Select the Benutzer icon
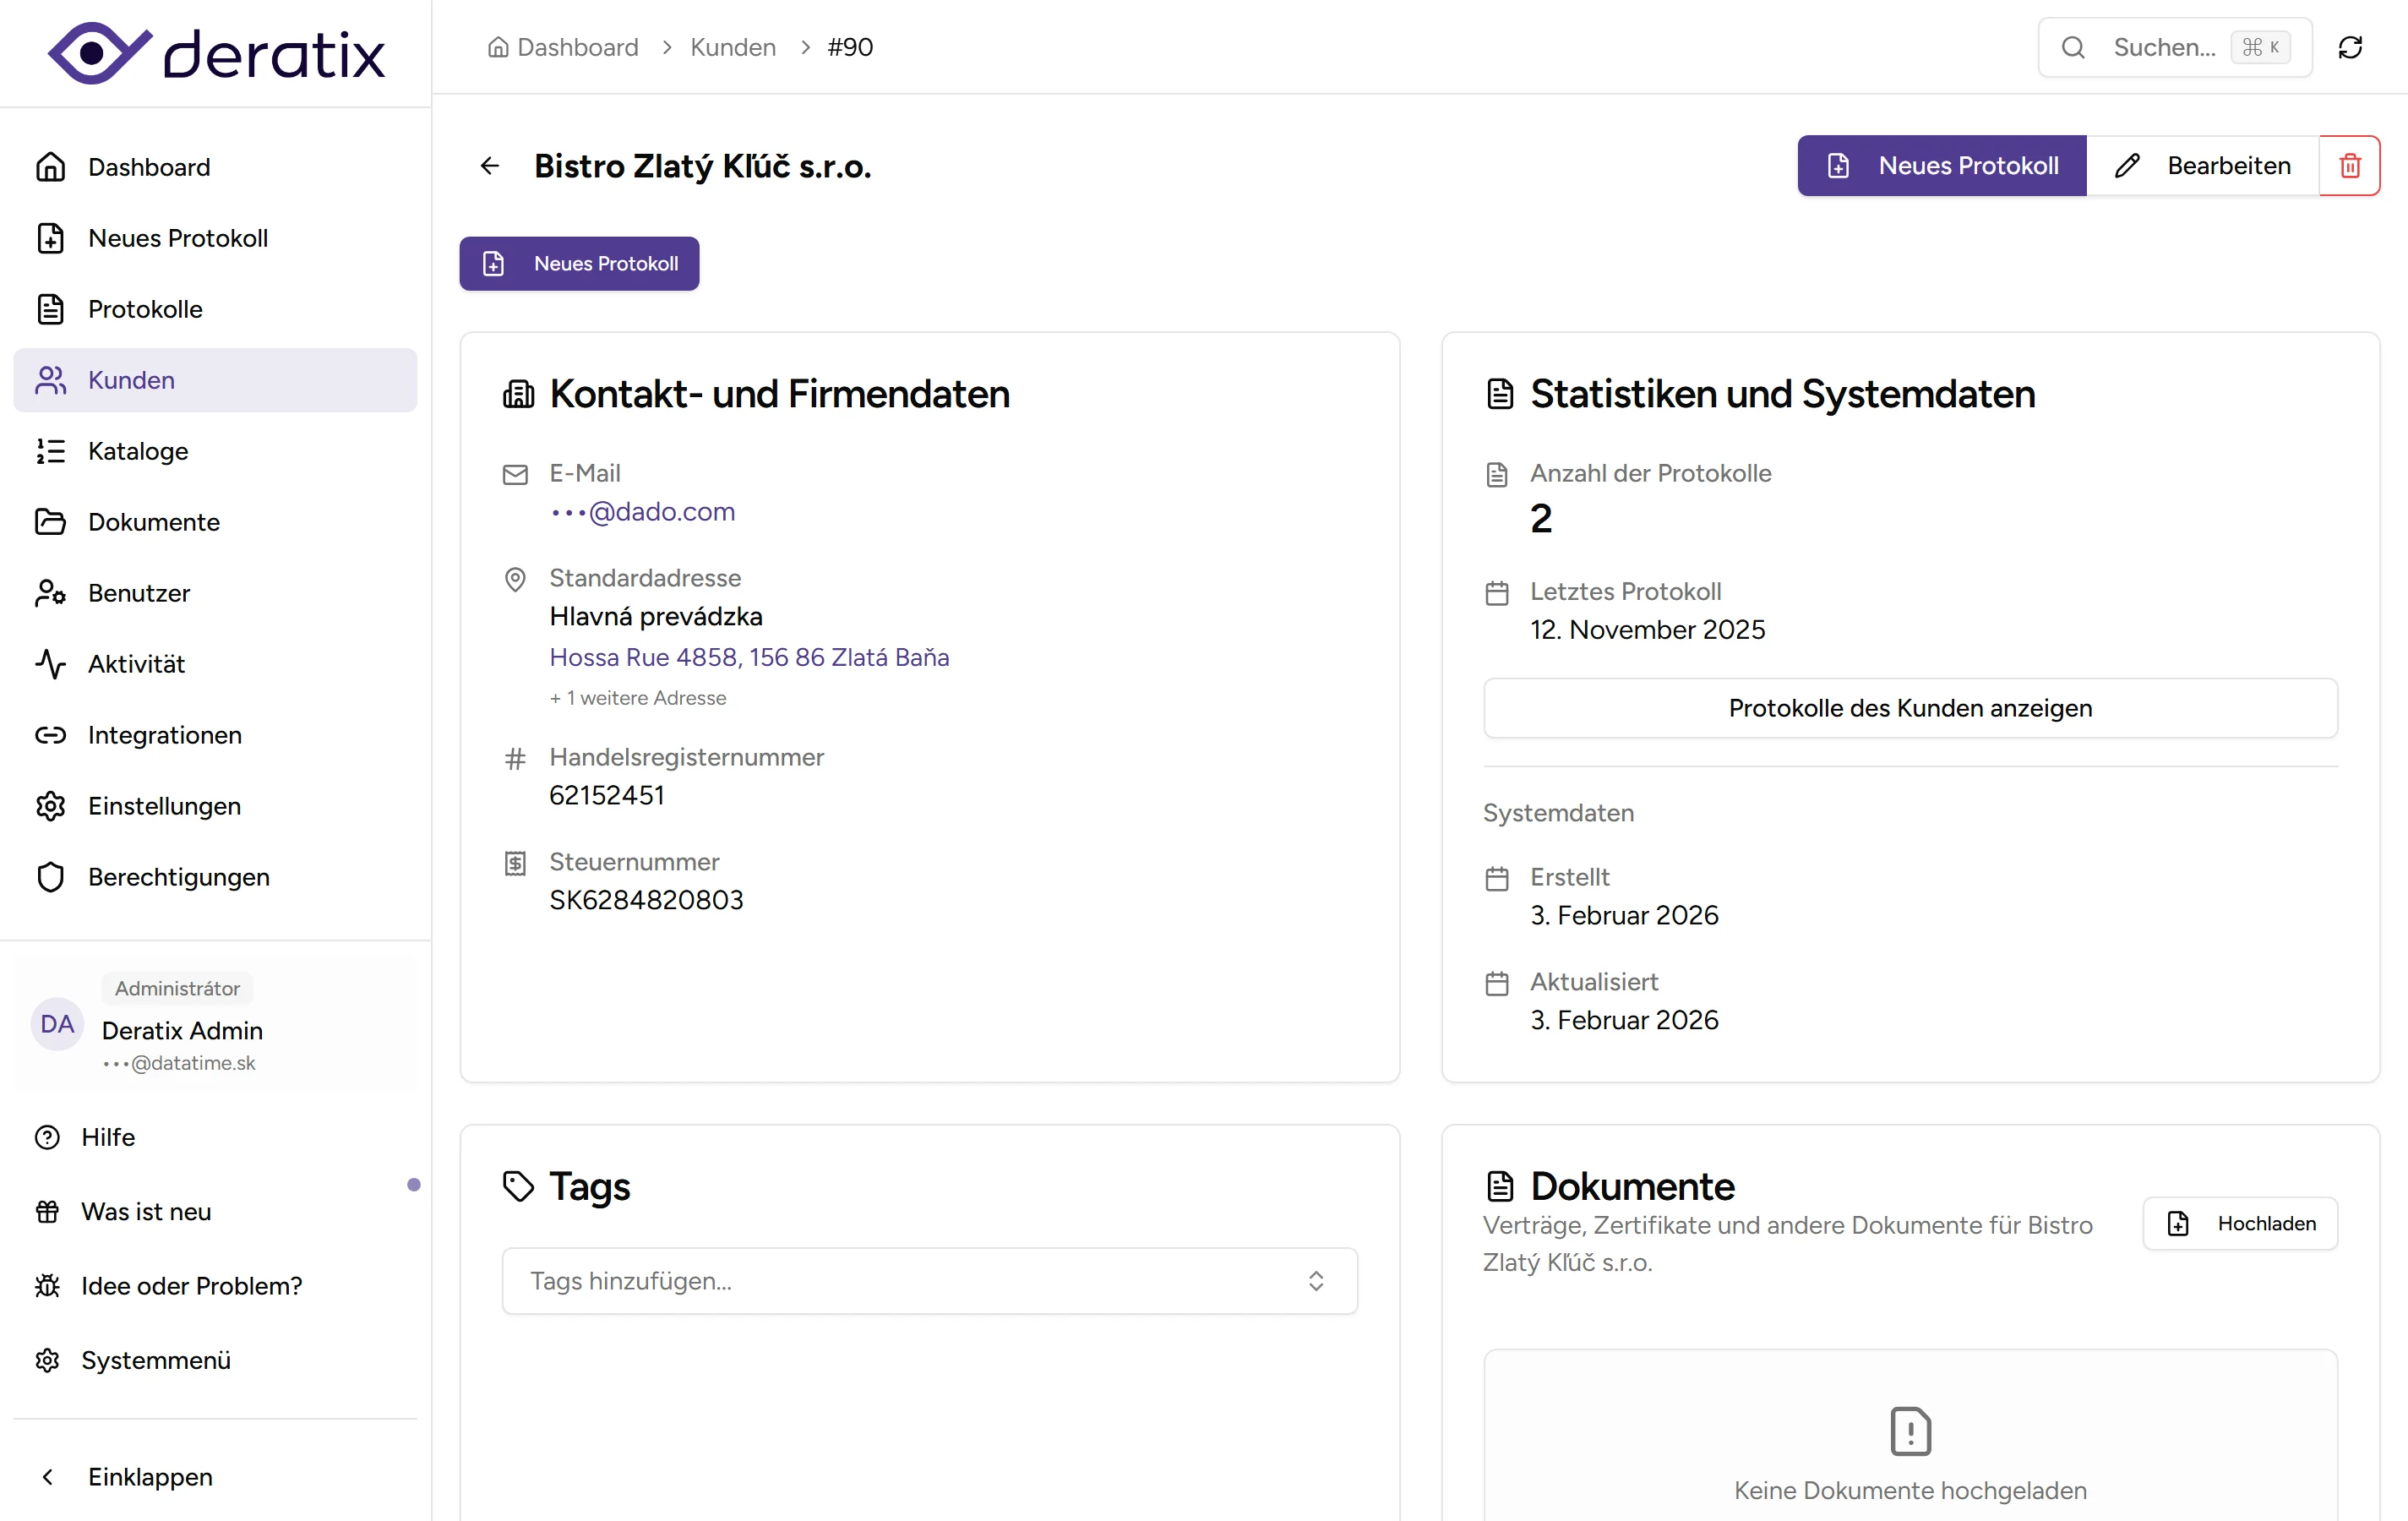Image resolution: width=2408 pixels, height=1521 pixels. (51, 593)
